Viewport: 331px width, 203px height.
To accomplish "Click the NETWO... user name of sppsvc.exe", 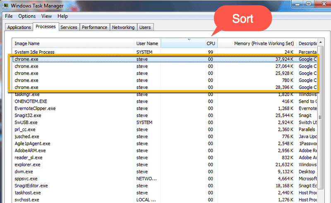I will click(146, 179).
